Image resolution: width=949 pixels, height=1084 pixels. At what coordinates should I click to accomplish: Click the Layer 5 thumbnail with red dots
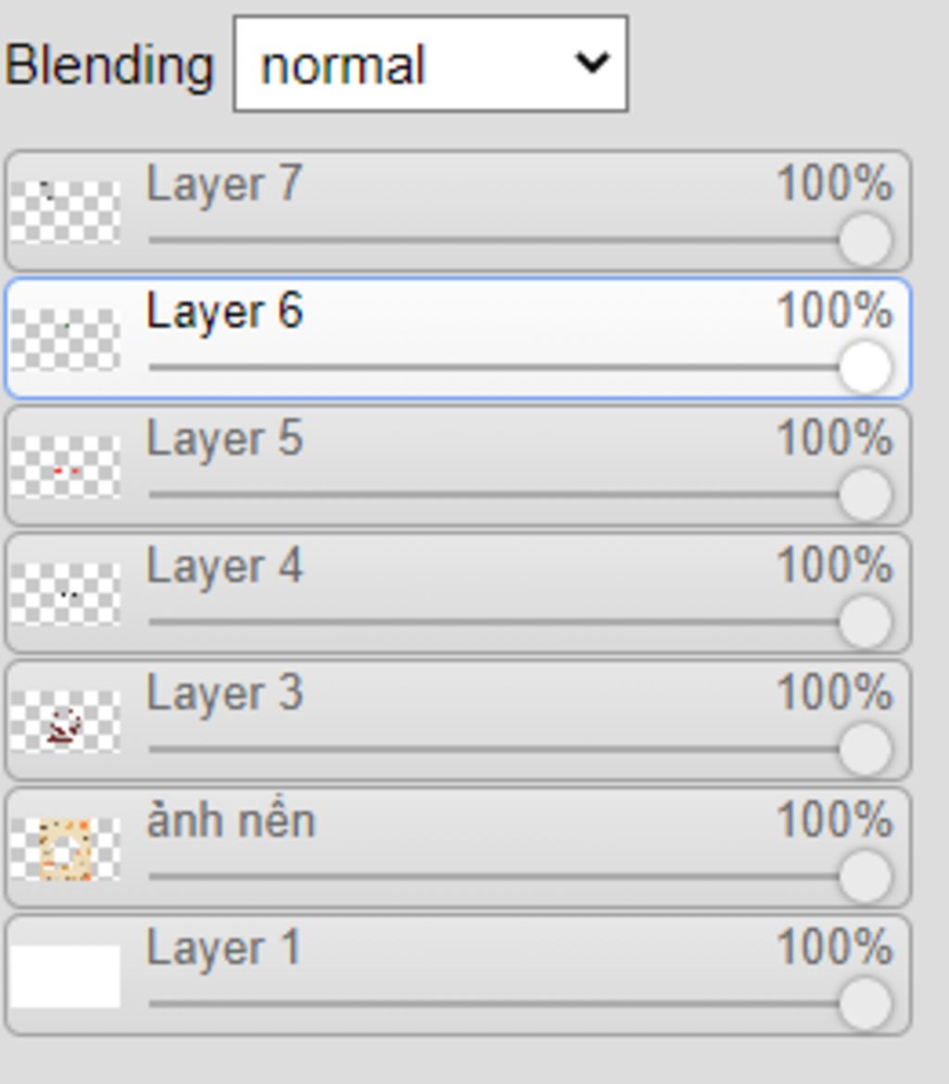point(65,465)
